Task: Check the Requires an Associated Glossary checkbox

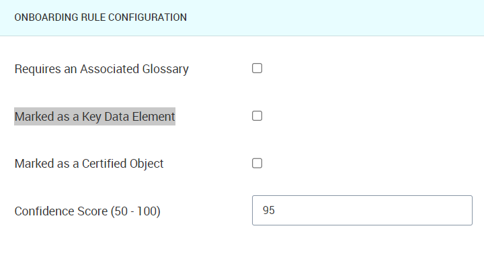Action: click(257, 68)
